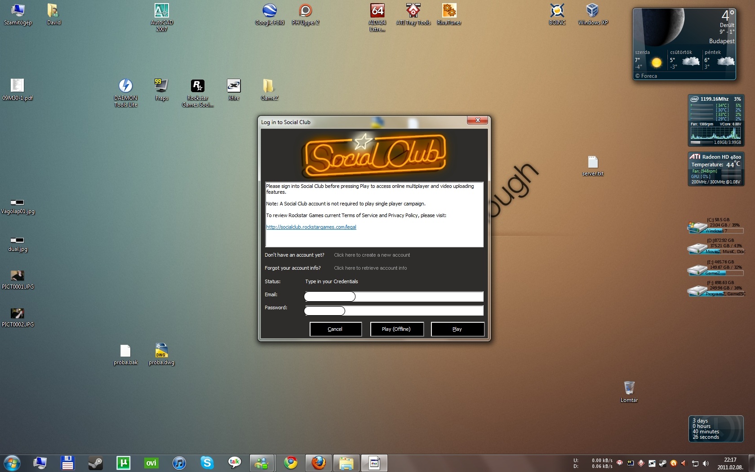The height and width of the screenshot is (472, 755).
Task: Open the David user folder icon
Action: coord(53,14)
